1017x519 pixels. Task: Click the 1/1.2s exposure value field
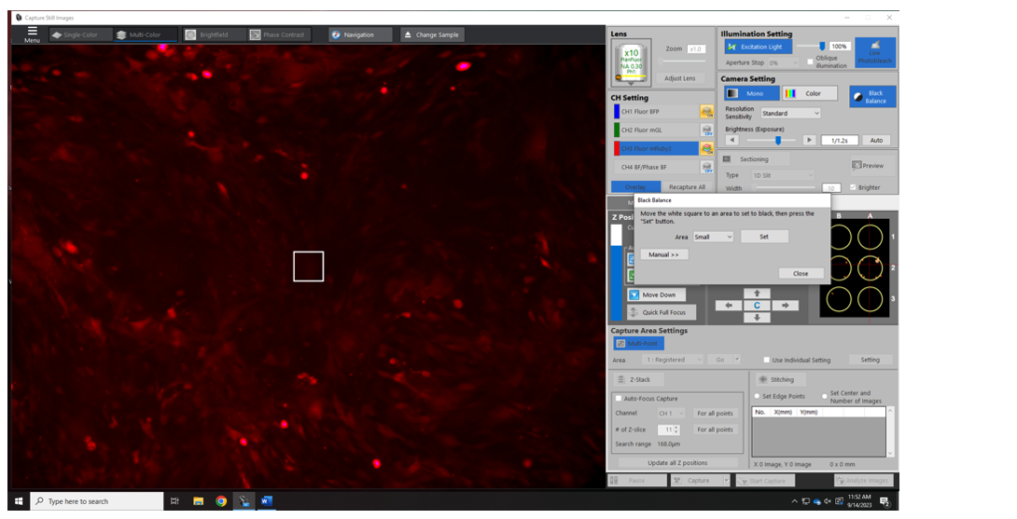click(840, 141)
